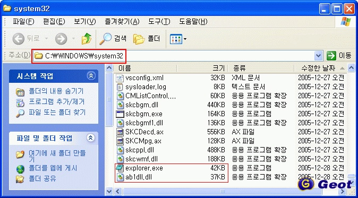The width and height of the screenshot is (358, 198).
Task: Click 프로그램 추가/제거 link
Action: pyautogui.click(x=57, y=101)
